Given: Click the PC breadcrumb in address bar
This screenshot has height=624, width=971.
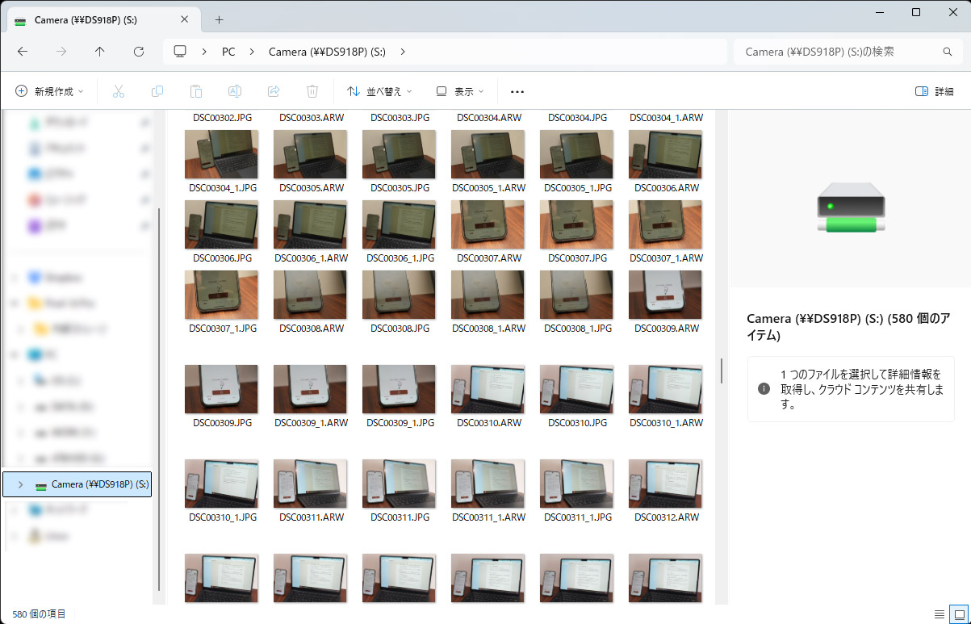Looking at the screenshot, I should [x=228, y=52].
